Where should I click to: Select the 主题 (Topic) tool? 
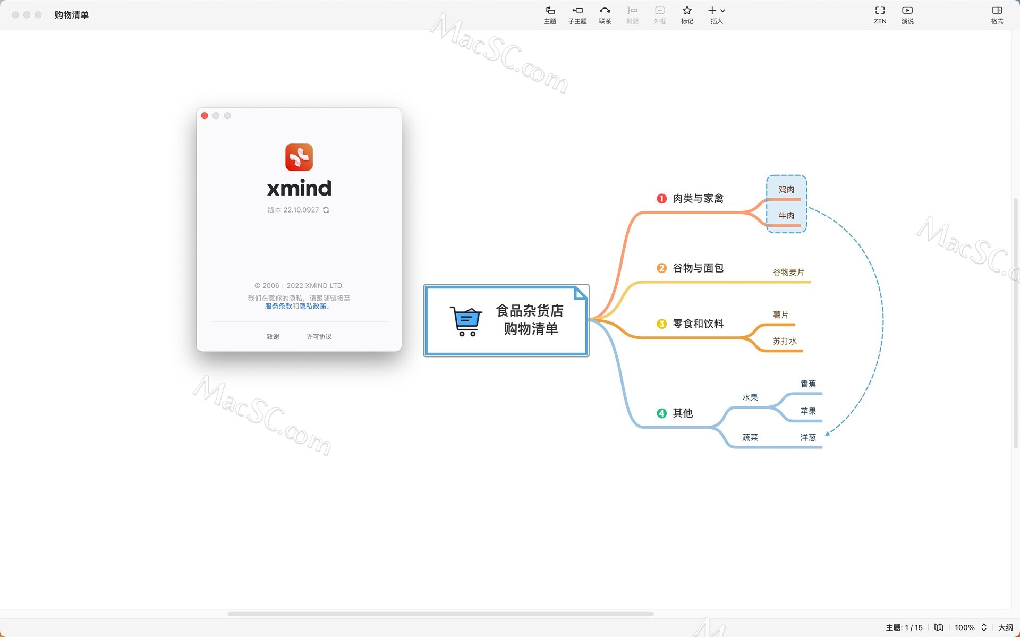pyautogui.click(x=550, y=14)
